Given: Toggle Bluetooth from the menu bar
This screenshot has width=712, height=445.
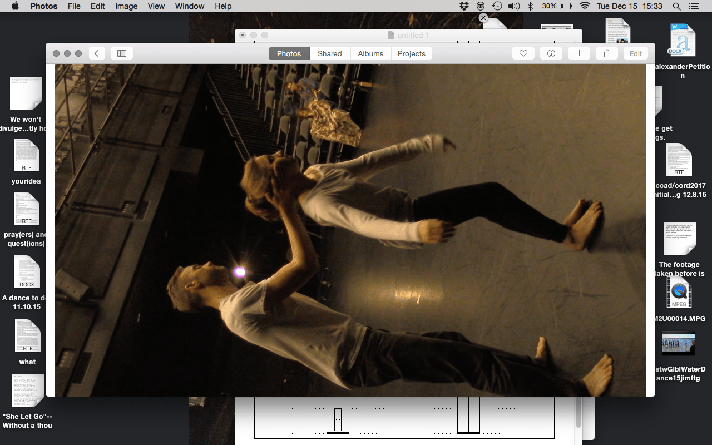Looking at the screenshot, I should pyautogui.click(x=530, y=6).
